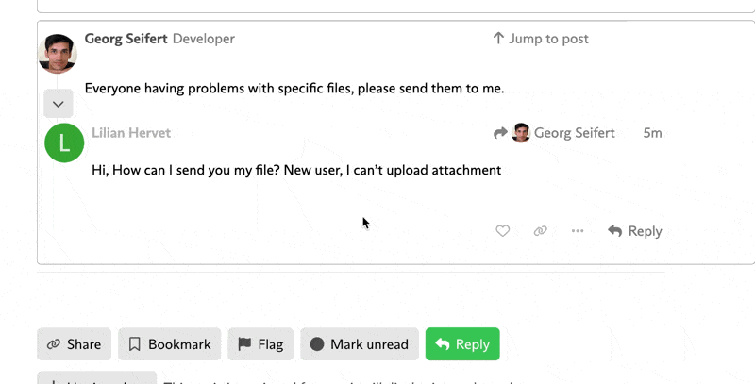
Task: Reply to Lilian Hervet's post
Action: (x=634, y=231)
